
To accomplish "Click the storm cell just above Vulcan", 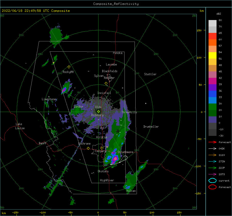I will 128,187.
